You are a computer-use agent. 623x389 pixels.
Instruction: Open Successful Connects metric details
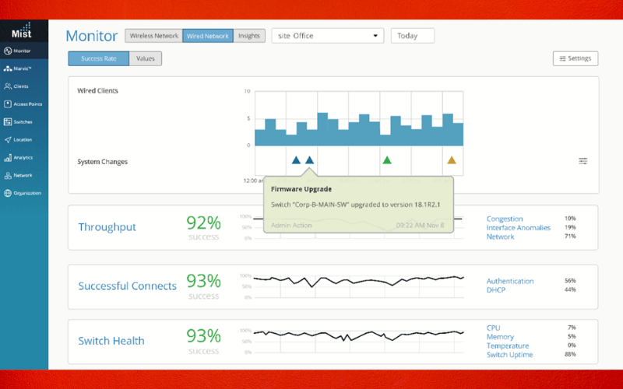(127, 286)
